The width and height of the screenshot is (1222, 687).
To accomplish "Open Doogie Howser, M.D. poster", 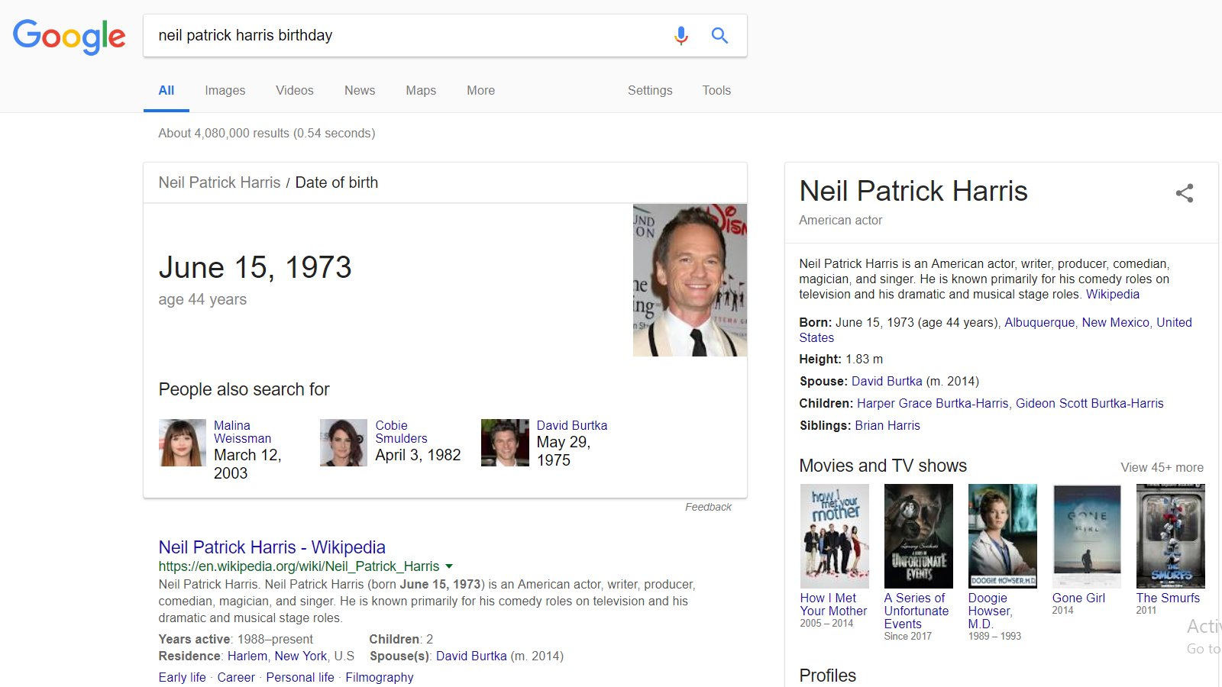I will coord(1003,536).
